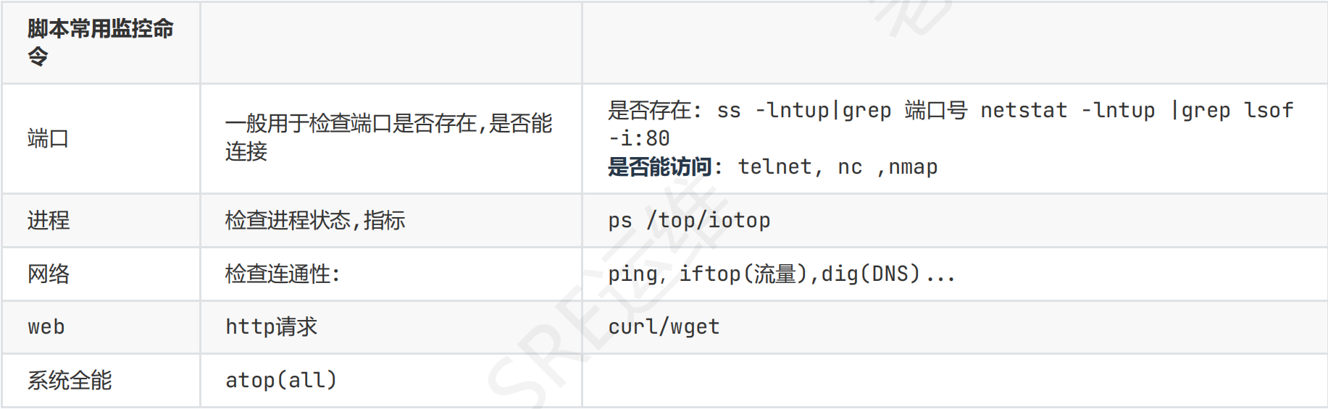Click the telnet, nc ,nmap command text

[x=838, y=166]
